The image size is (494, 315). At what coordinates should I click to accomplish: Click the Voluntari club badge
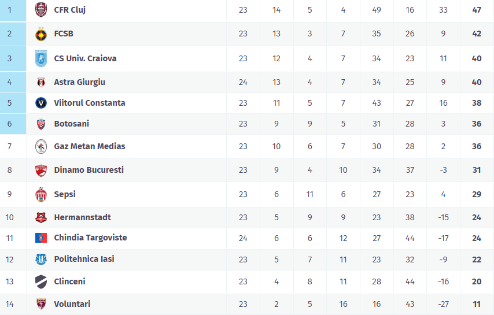point(41,305)
